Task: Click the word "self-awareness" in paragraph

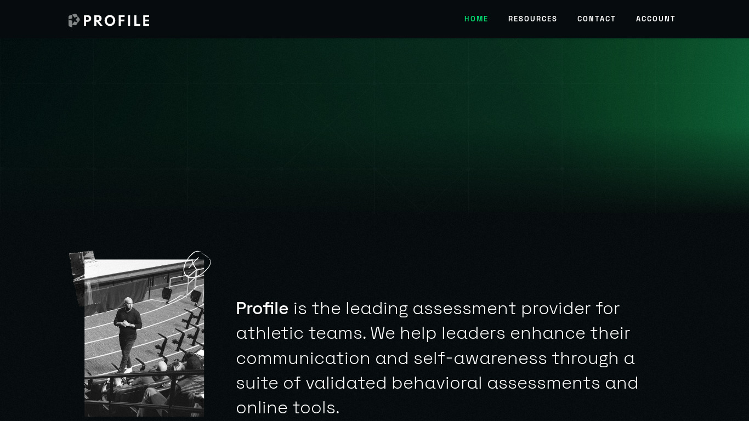Action: point(480,358)
